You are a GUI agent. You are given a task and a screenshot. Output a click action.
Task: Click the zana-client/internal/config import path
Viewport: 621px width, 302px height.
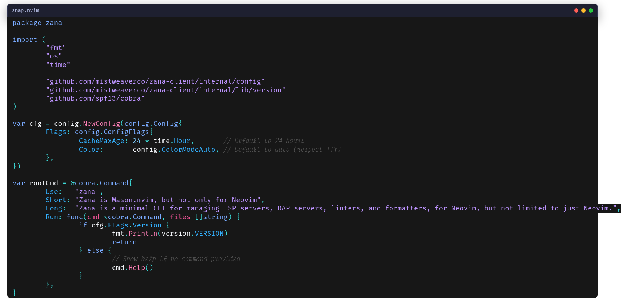click(155, 81)
